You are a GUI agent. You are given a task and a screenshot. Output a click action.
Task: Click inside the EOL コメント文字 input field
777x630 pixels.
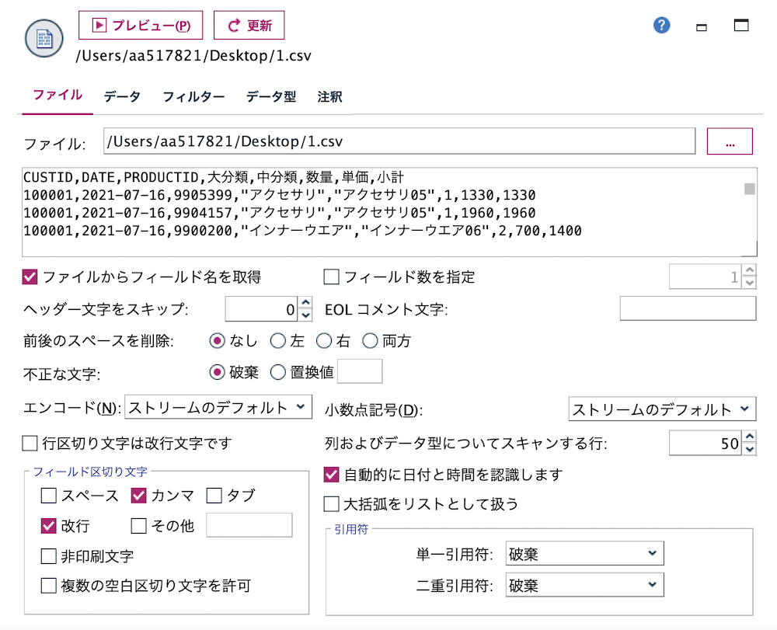pyautogui.click(x=687, y=308)
